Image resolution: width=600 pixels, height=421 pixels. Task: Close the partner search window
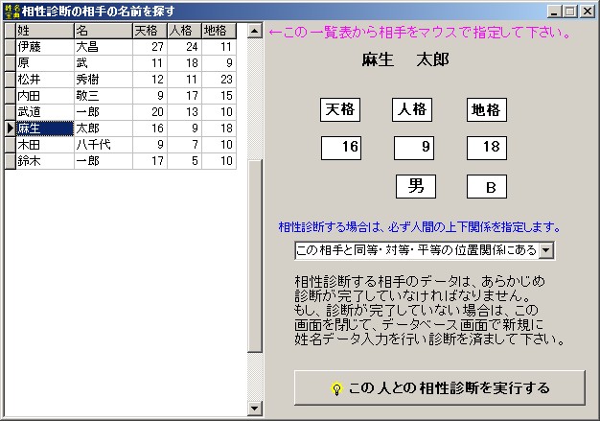587,12
